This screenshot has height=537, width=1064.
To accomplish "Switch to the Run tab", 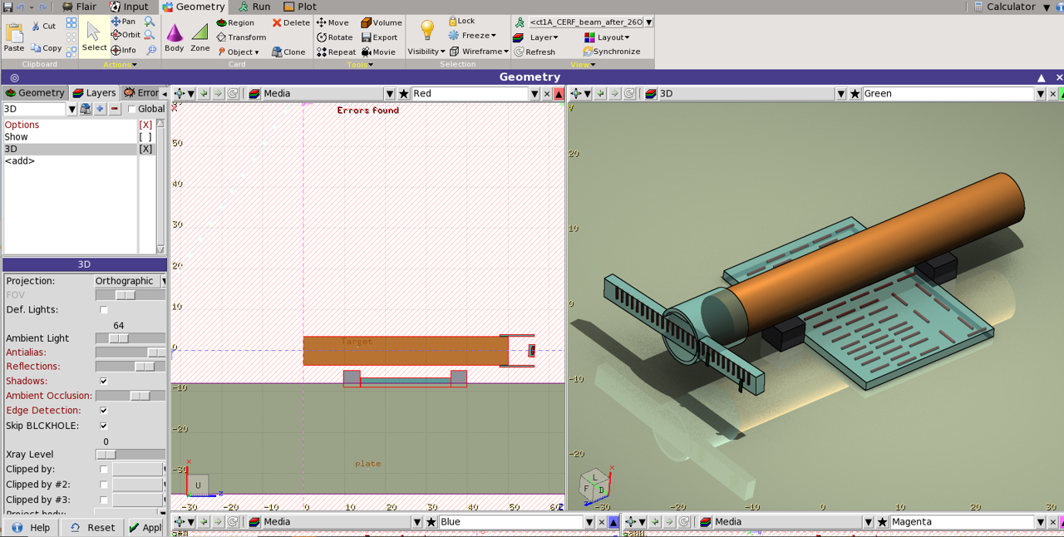I will click(254, 7).
